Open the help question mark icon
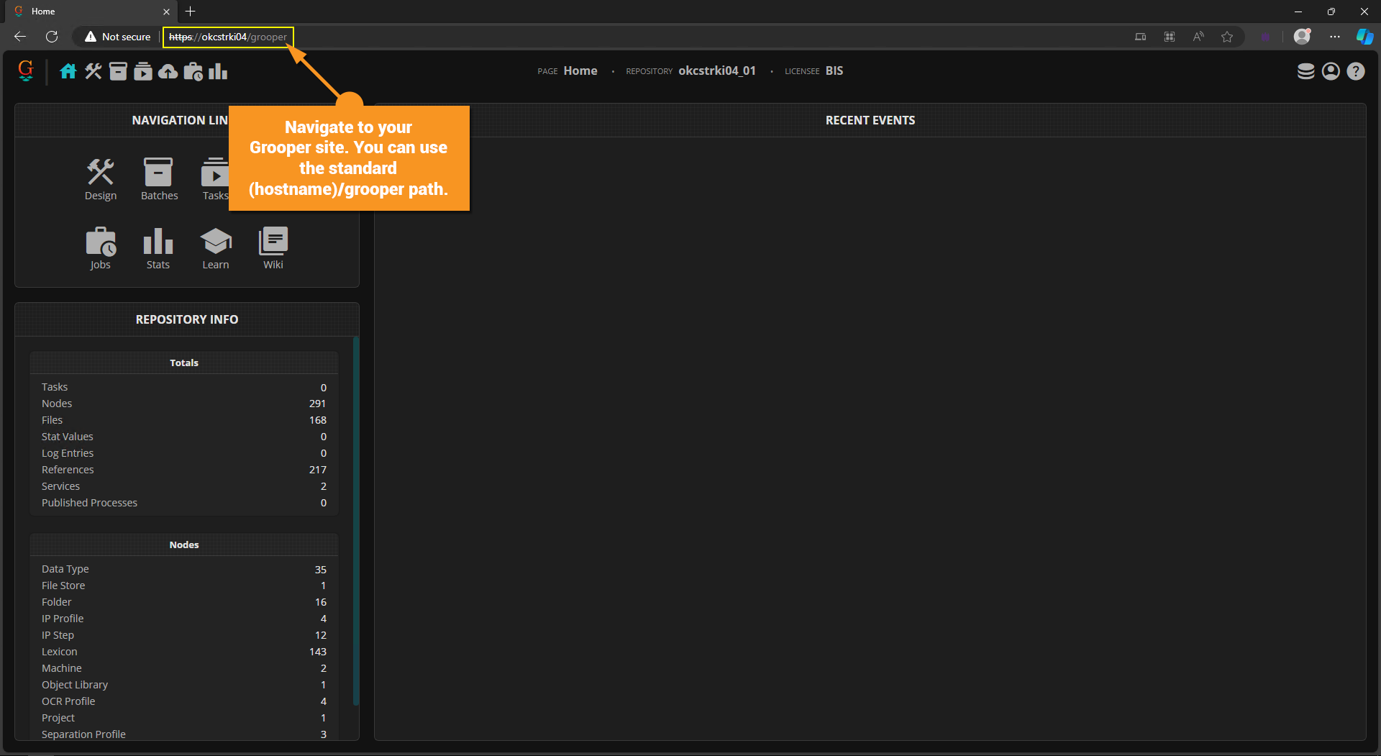 (1356, 71)
